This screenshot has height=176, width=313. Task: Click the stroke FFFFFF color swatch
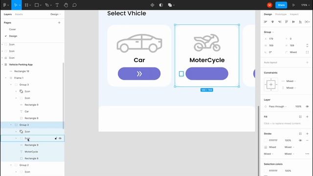pos(266,140)
